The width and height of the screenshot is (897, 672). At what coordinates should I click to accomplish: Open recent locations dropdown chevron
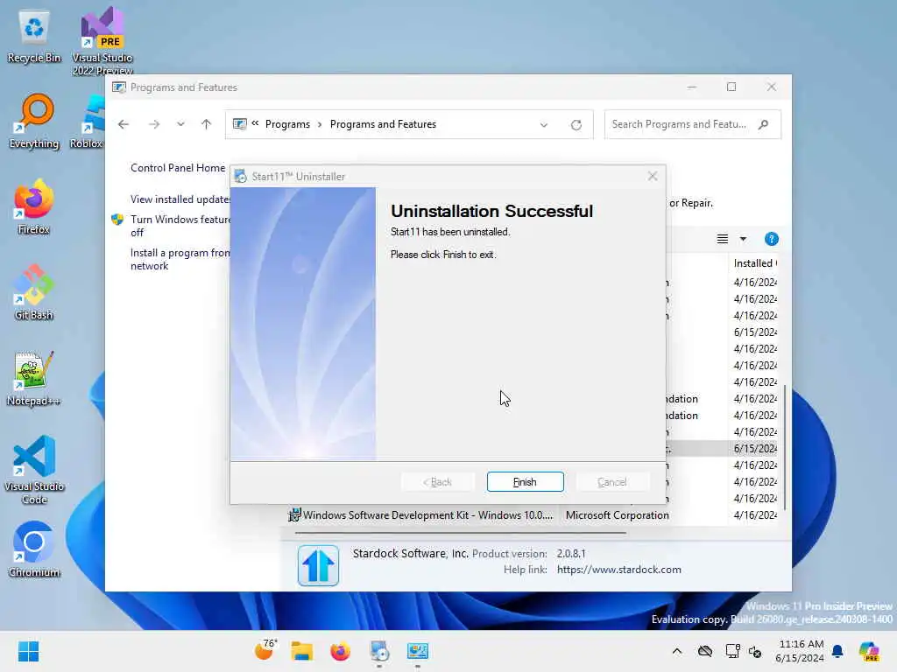[180, 124]
